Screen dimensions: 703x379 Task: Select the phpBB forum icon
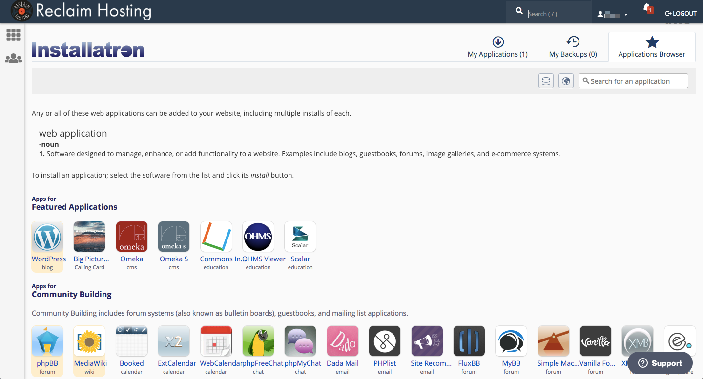pos(47,341)
